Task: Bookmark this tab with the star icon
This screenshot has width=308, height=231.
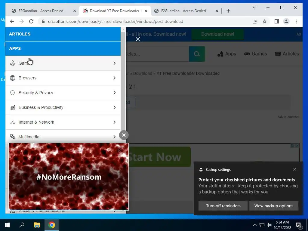Action: click(265, 21)
